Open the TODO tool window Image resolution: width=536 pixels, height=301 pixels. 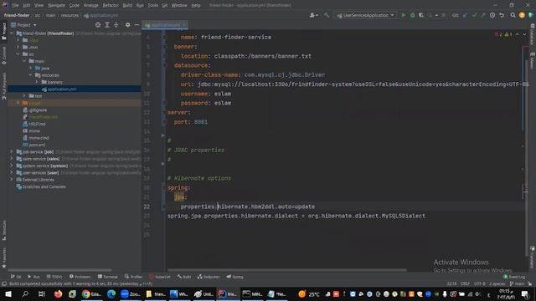(x=54, y=277)
